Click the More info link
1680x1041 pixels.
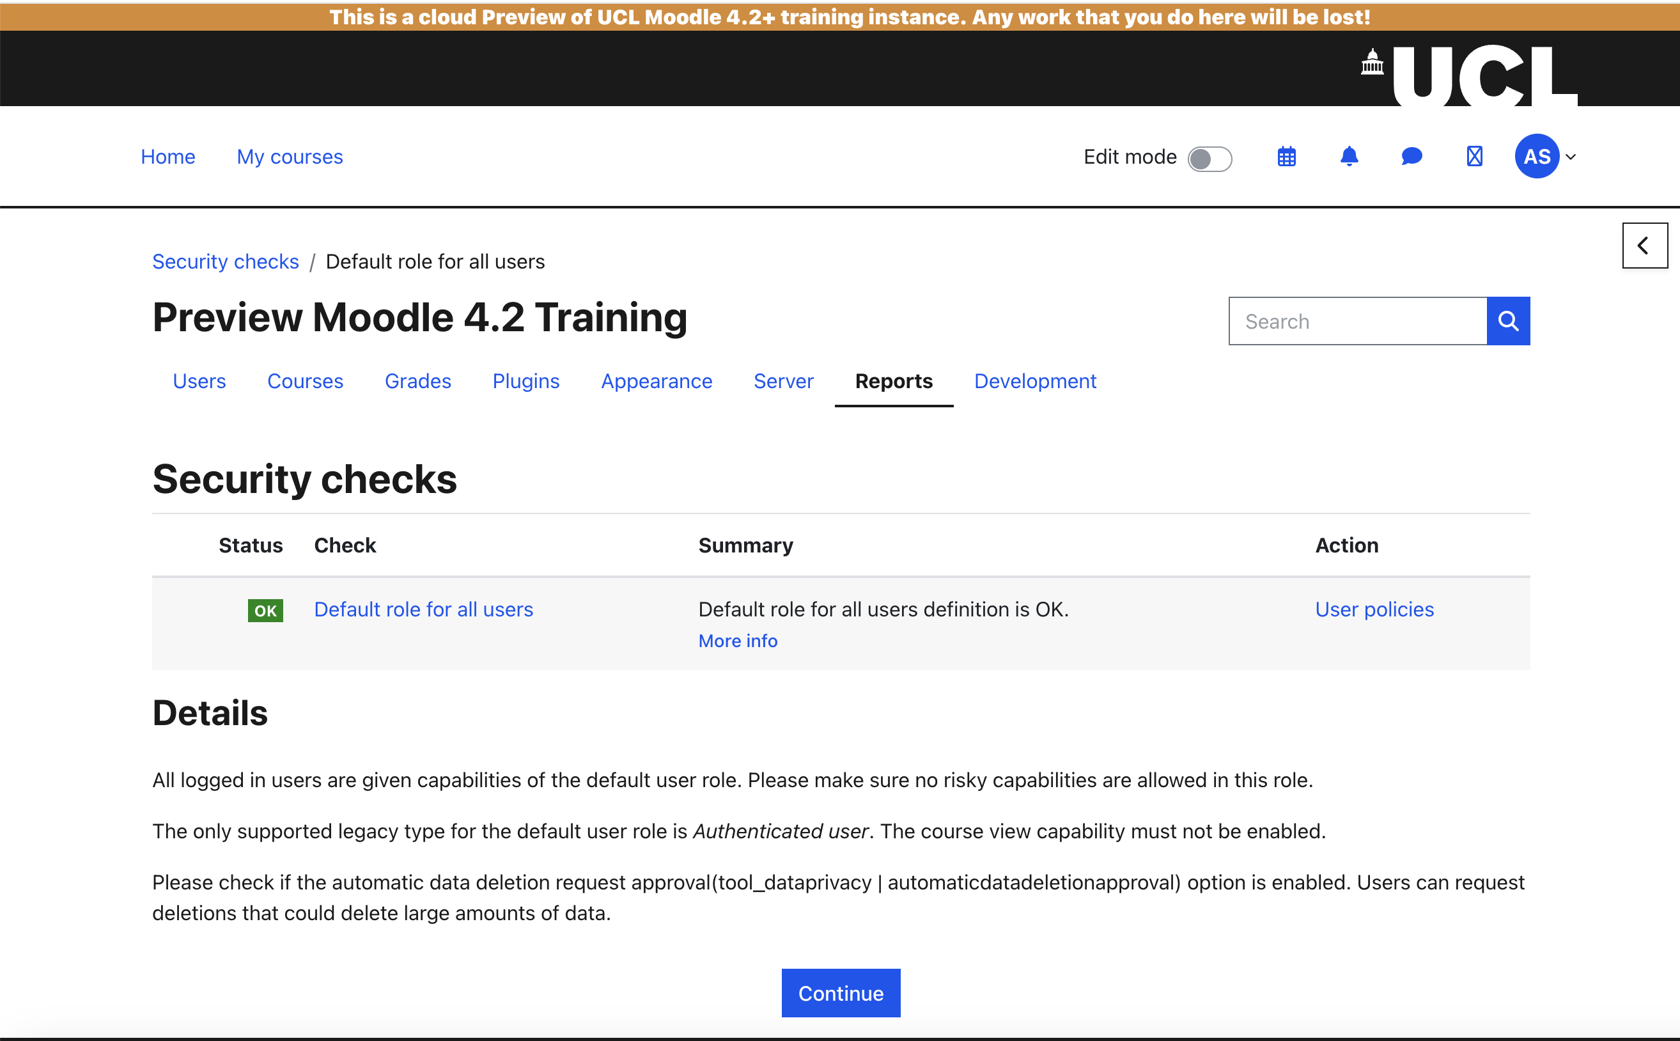point(738,641)
